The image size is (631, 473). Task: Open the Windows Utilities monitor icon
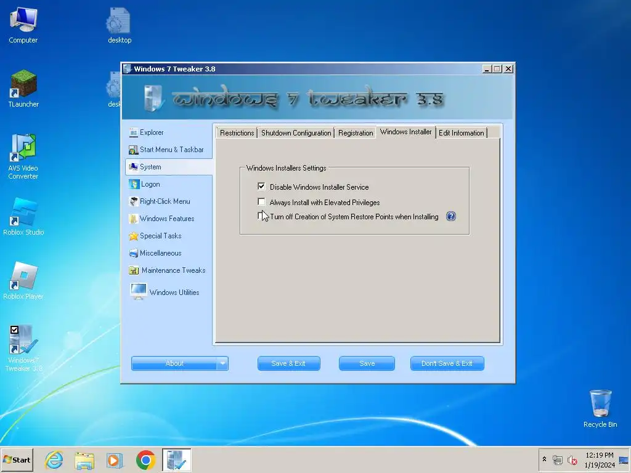[139, 291]
